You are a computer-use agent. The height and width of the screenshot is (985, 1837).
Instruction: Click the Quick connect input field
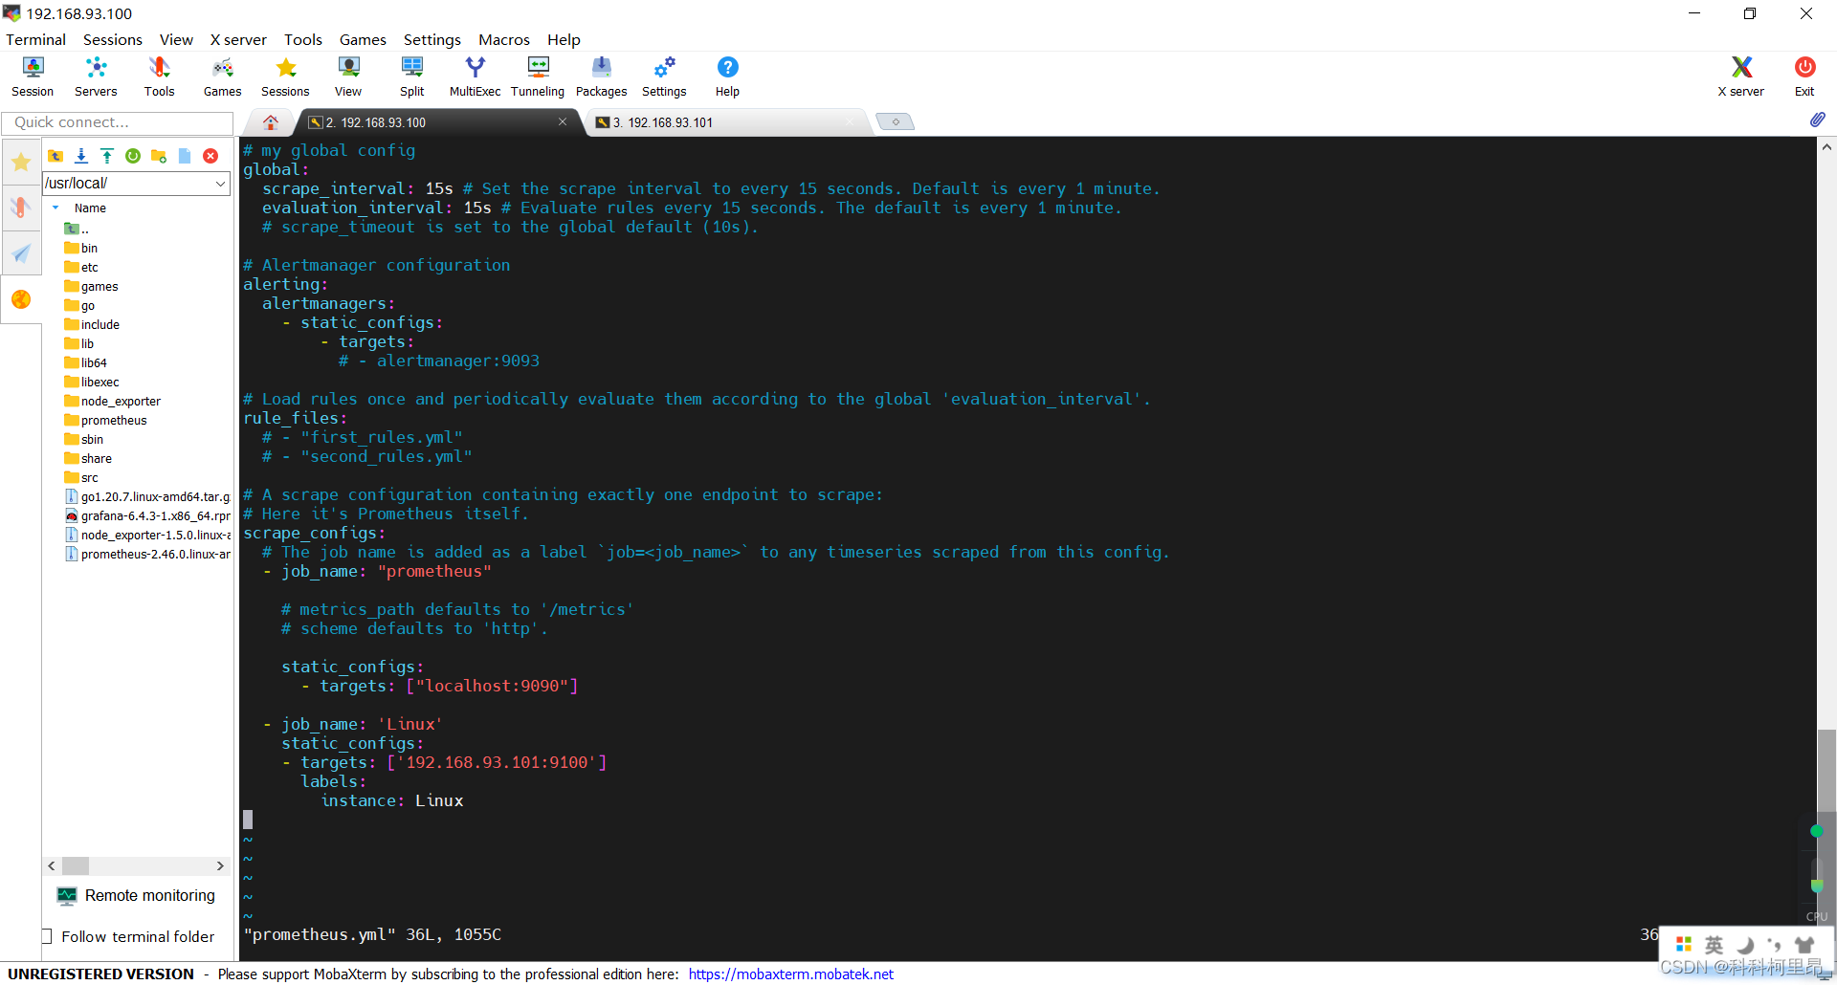tap(118, 122)
